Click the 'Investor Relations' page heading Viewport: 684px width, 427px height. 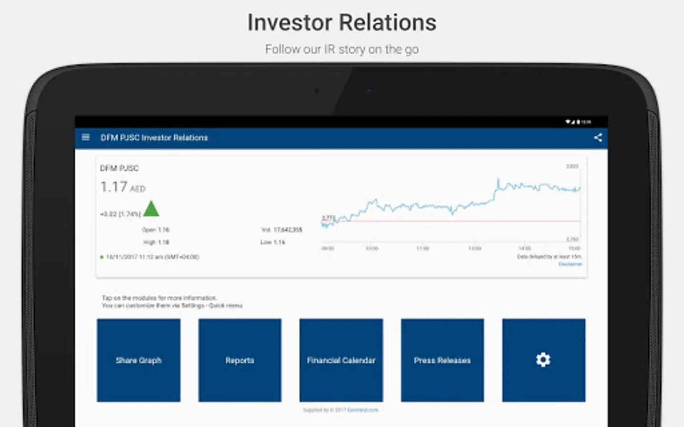tap(342, 22)
